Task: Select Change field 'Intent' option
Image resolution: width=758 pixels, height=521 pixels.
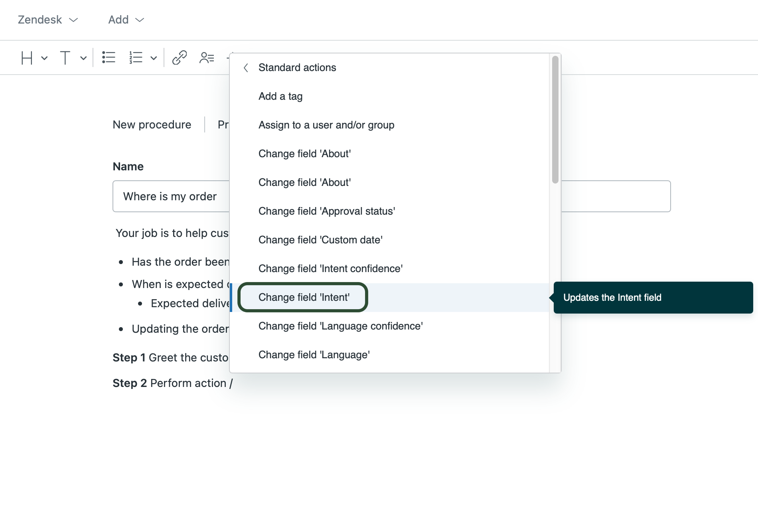Action: 304,297
